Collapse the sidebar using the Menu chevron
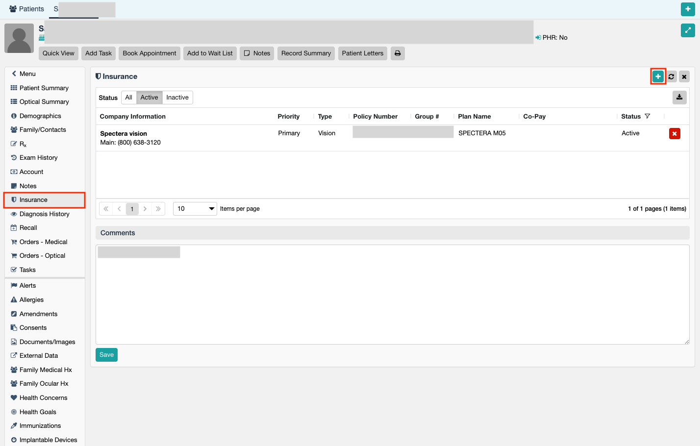 coord(14,74)
